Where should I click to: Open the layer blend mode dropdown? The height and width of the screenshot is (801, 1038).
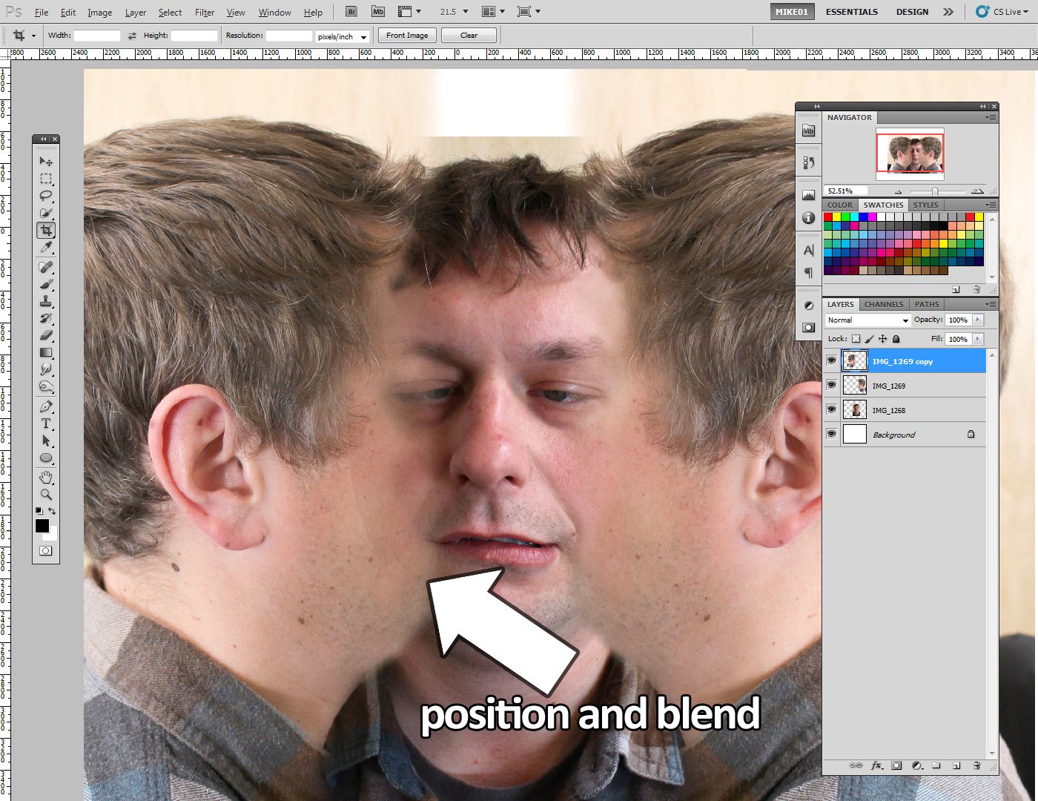tap(866, 320)
